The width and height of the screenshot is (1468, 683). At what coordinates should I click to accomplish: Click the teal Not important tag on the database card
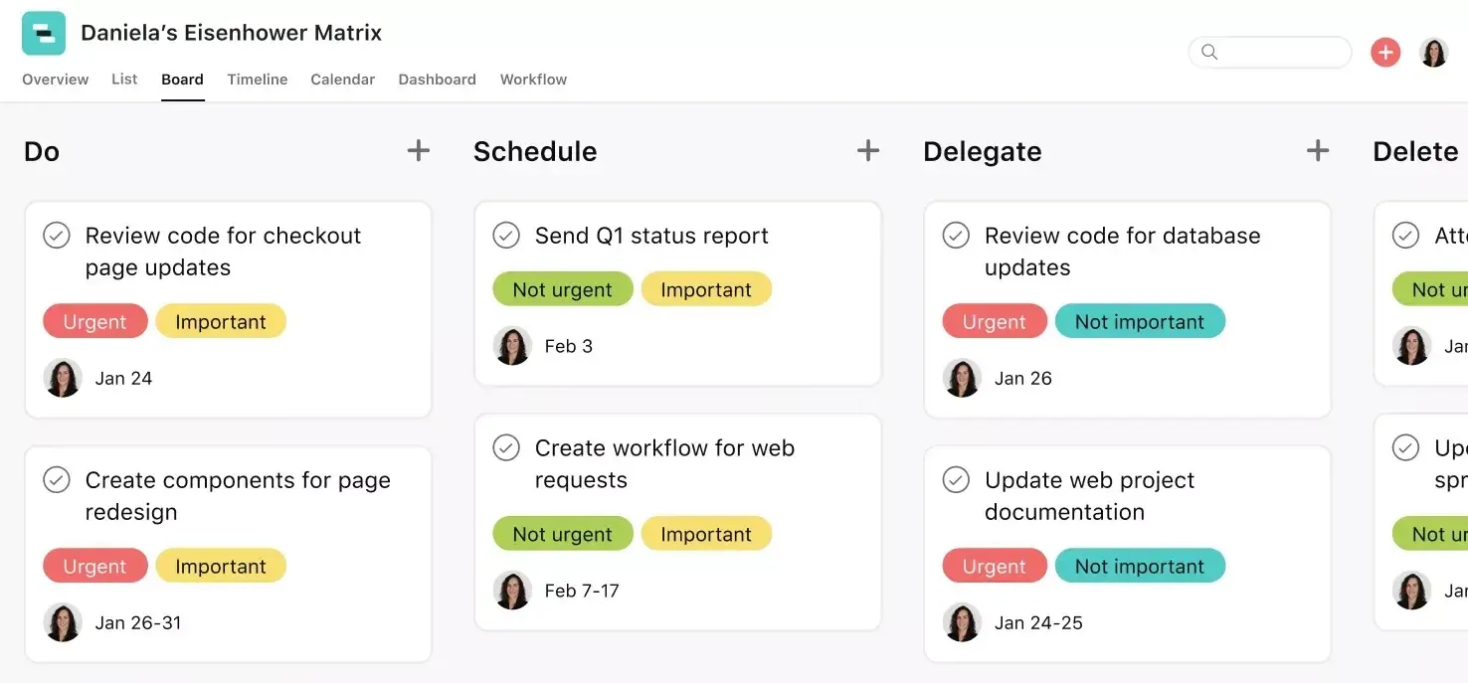coord(1140,321)
